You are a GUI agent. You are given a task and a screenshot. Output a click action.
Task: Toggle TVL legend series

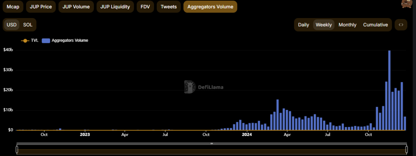point(30,41)
